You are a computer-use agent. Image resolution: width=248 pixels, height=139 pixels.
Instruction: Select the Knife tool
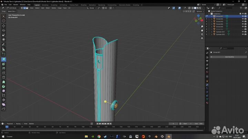coord(3,77)
